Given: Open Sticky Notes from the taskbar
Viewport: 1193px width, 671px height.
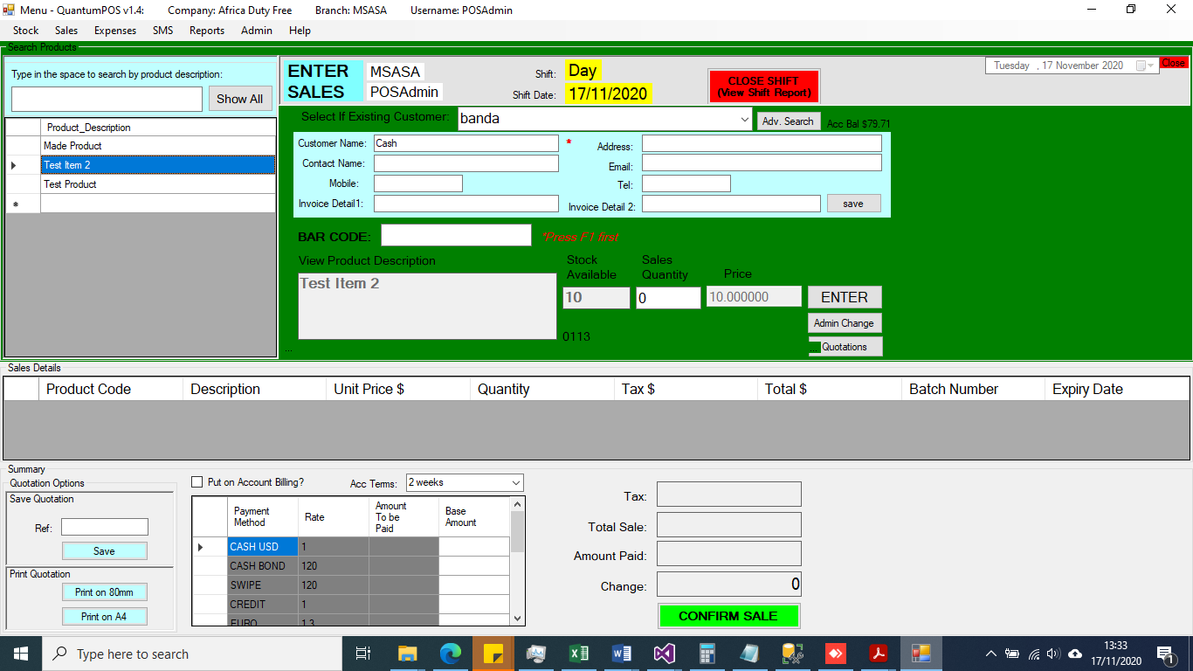Looking at the screenshot, I should (493, 654).
